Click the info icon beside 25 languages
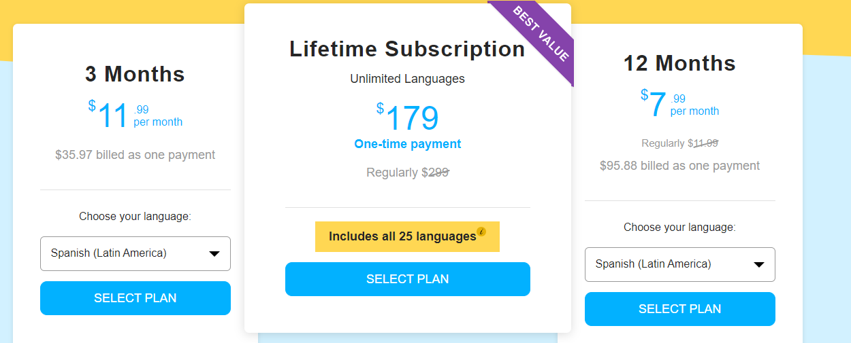Viewport: 851px width, 343px height. coord(481,232)
